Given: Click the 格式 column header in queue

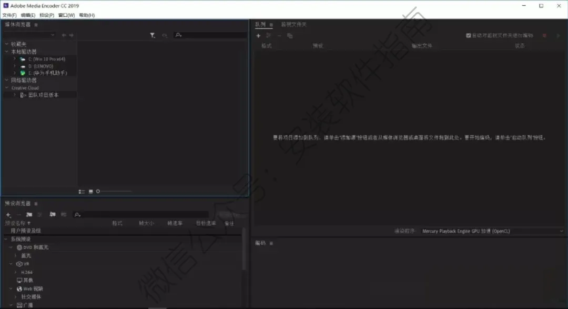Looking at the screenshot, I should click(x=267, y=46).
